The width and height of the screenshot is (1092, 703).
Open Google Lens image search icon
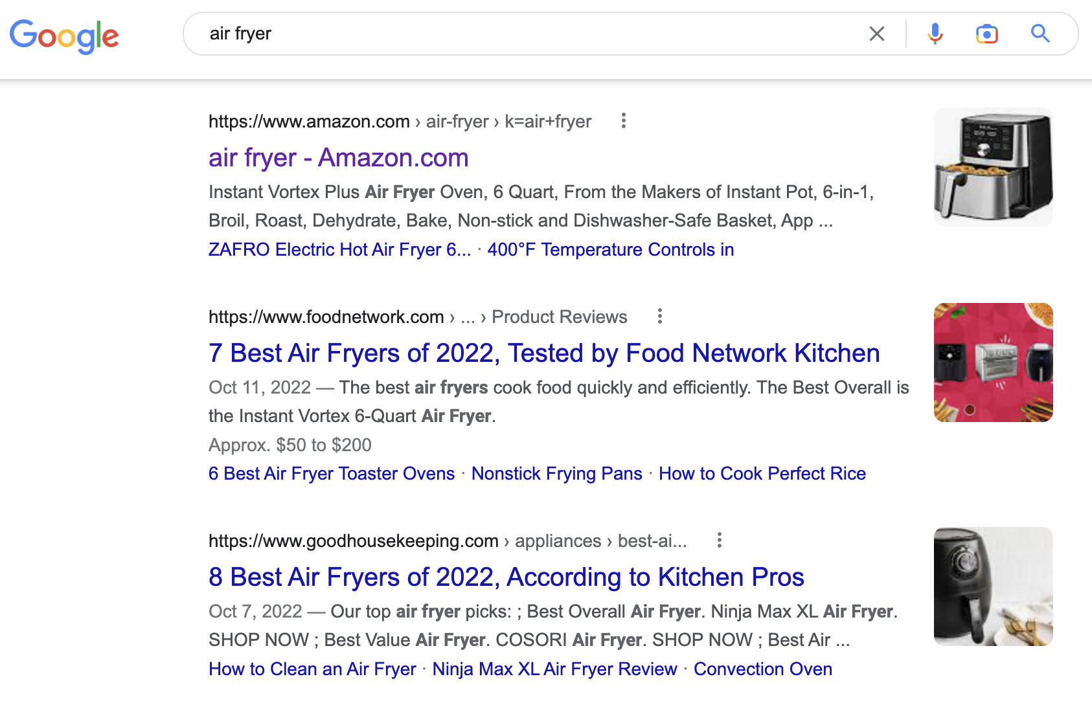(986, 34)
